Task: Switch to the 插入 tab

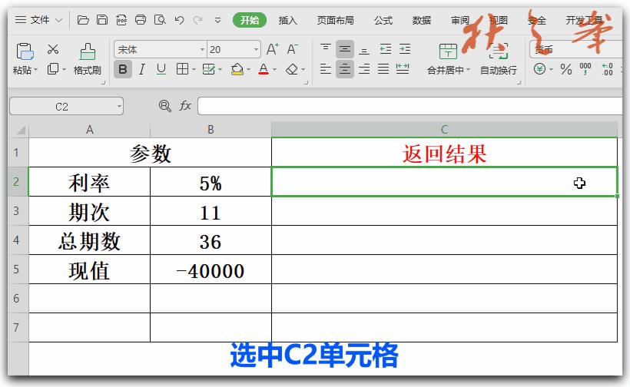Action: pyautogui.click(x=287, y=20)
